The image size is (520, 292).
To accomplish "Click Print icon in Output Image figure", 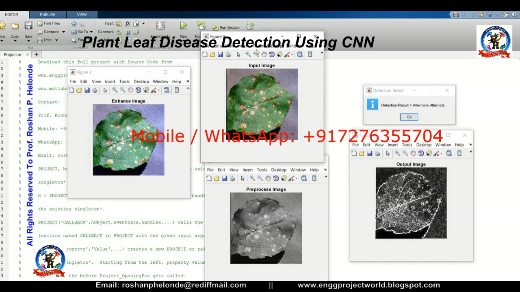I will (378, 154).
